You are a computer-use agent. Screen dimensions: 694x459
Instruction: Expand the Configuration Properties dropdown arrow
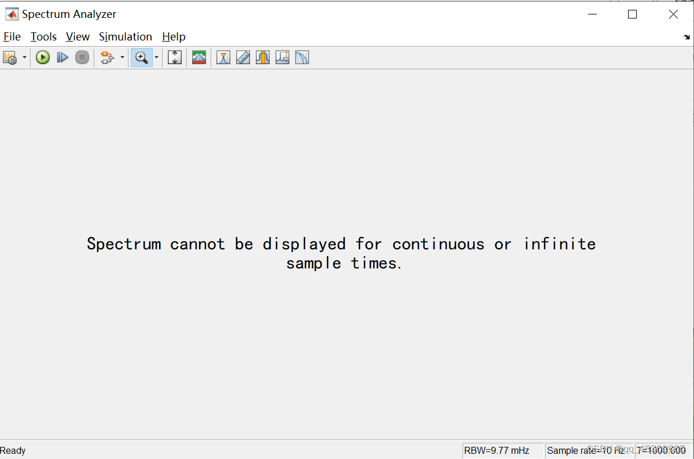pyautogui.click(x=24, y=57)
